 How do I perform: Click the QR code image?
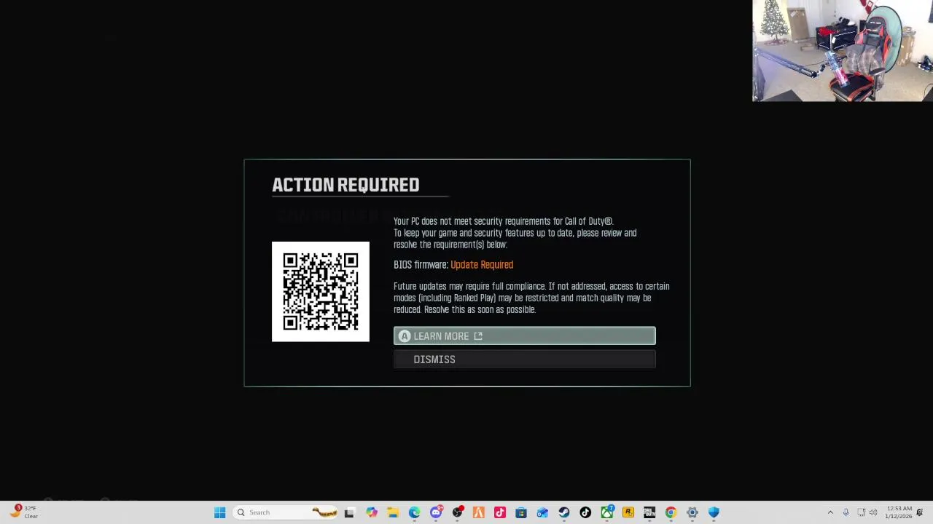(321, 291)
